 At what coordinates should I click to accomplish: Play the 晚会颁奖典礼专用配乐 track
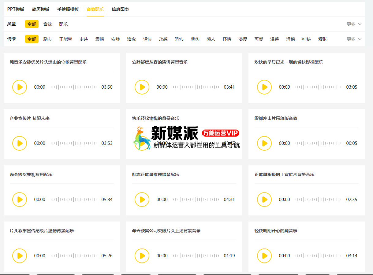pos(20,200)
